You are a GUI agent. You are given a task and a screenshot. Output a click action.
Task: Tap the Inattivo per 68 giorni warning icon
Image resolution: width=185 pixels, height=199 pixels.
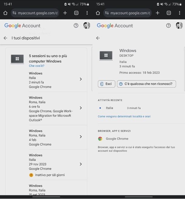click(x=31, y=175)
